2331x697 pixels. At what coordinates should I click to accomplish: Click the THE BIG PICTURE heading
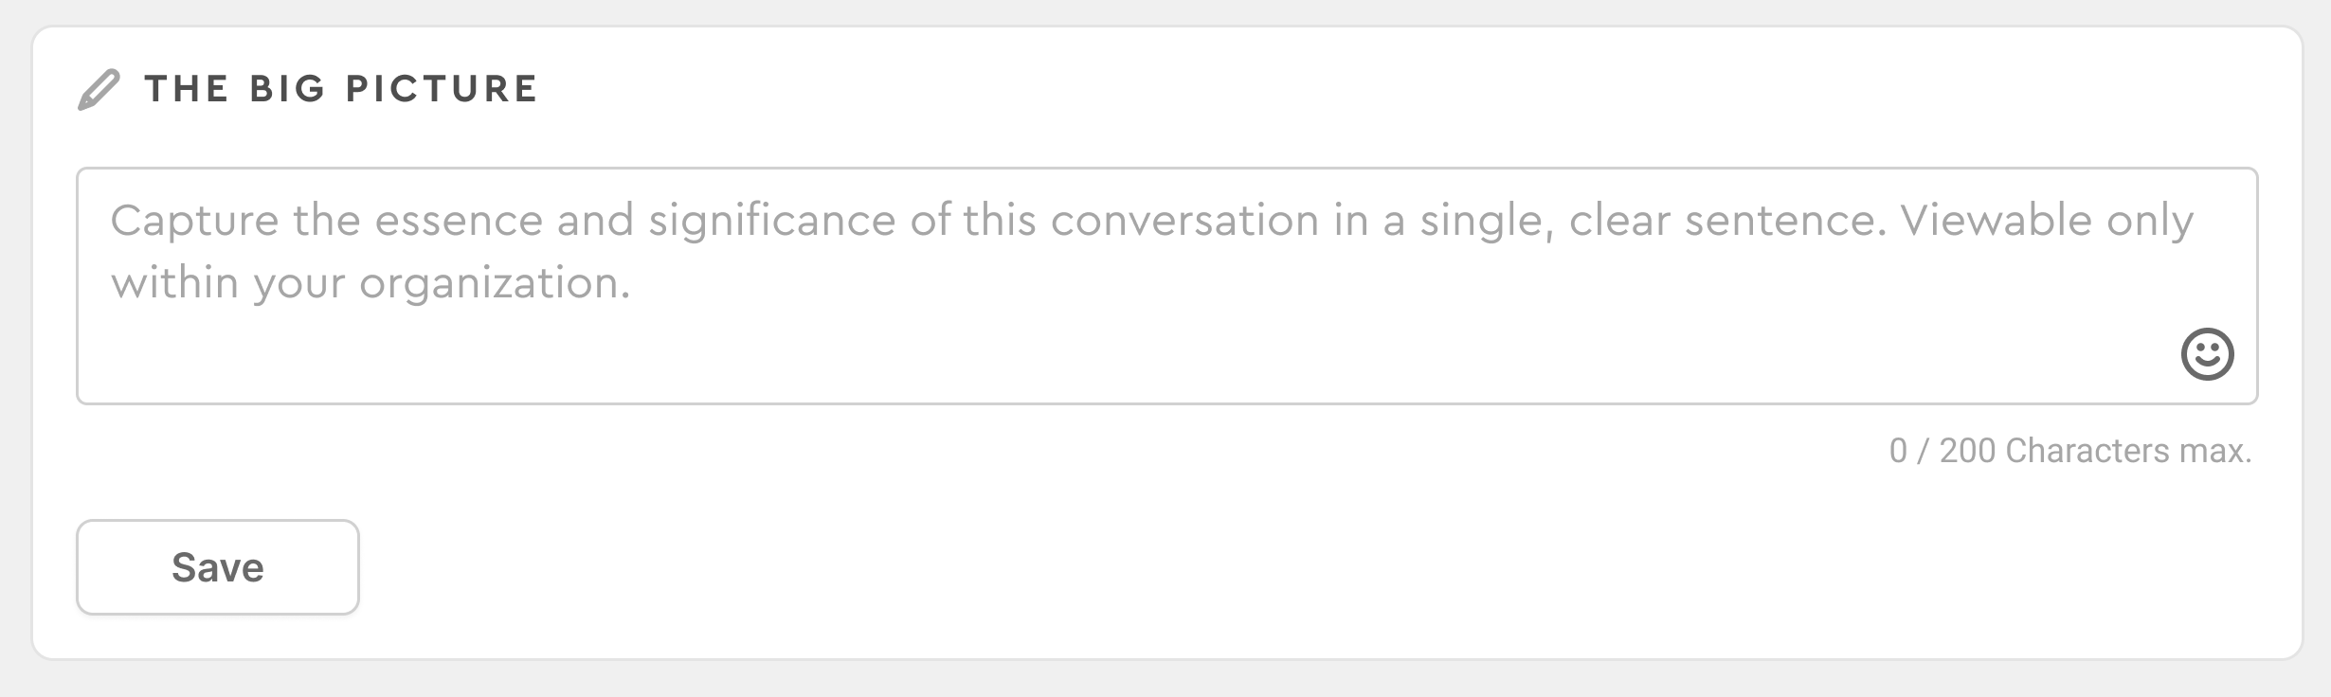click(x=341, y=89)
